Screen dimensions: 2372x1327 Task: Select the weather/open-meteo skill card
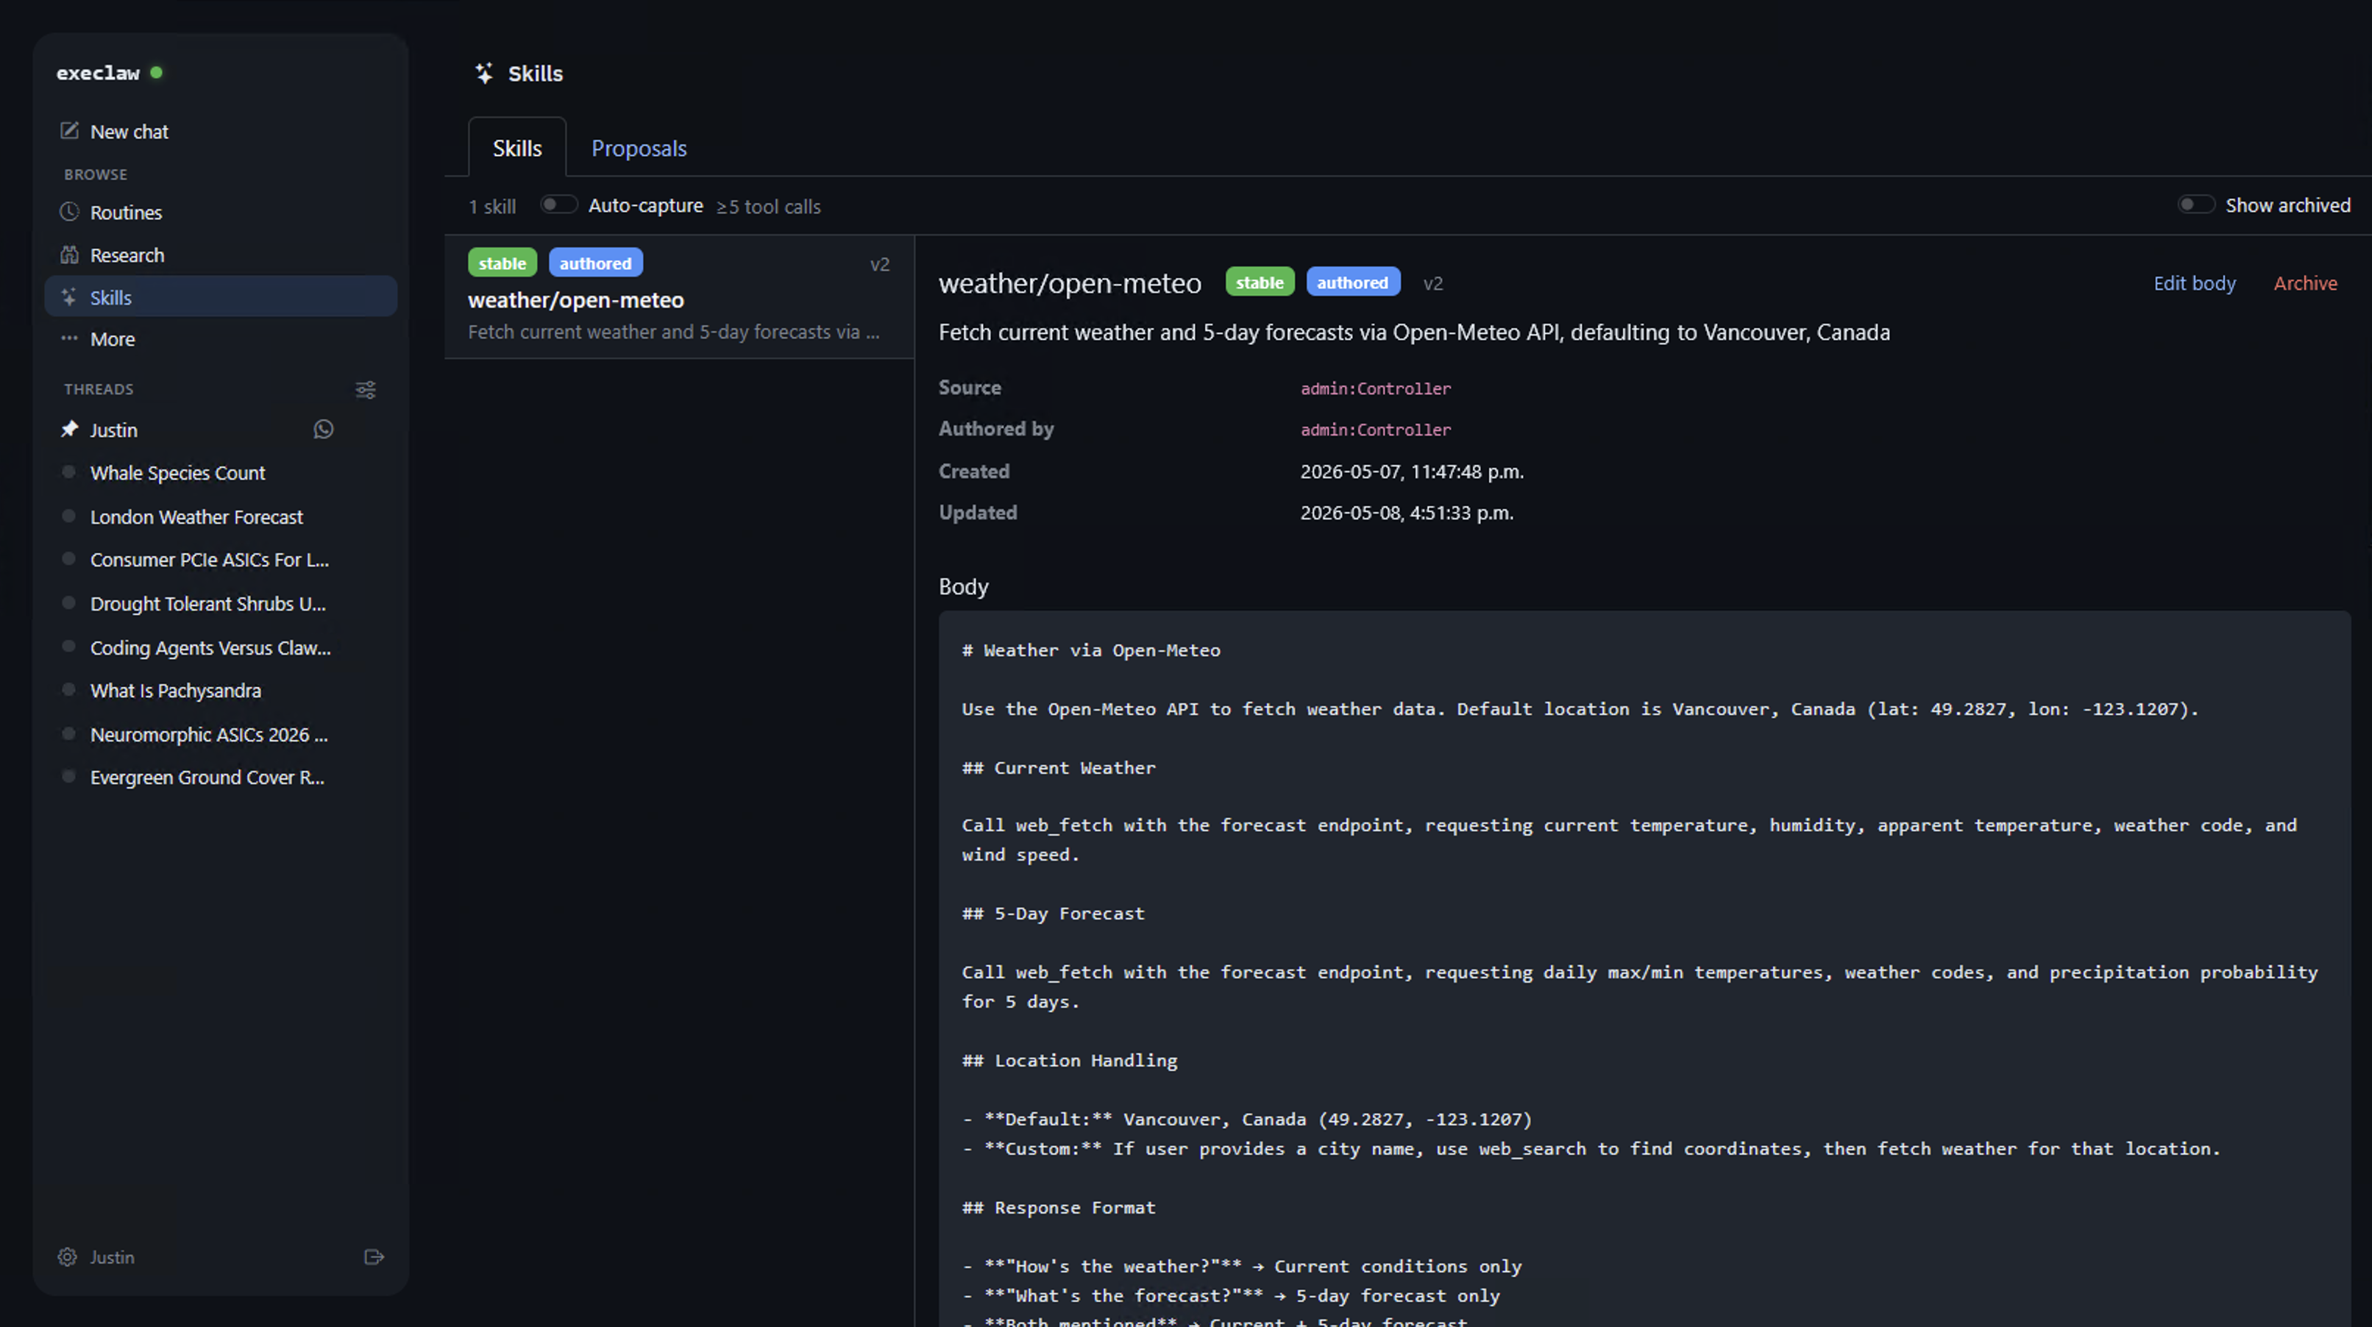tap(678, 296)
